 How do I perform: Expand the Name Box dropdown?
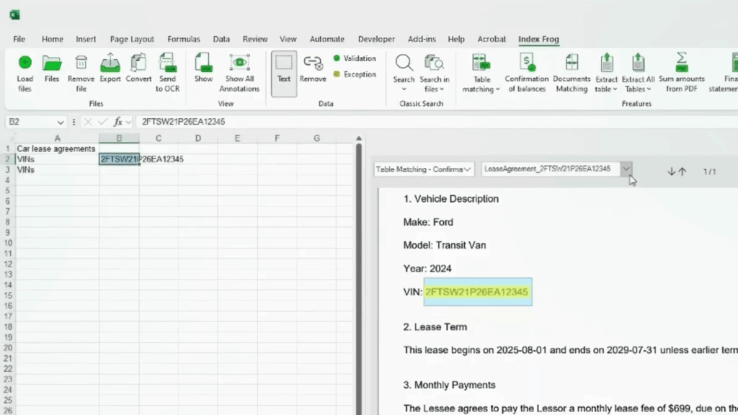[61, 122]
